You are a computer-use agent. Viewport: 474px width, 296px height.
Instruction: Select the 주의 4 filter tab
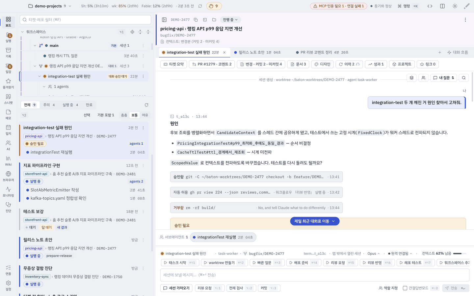point(49,105)
